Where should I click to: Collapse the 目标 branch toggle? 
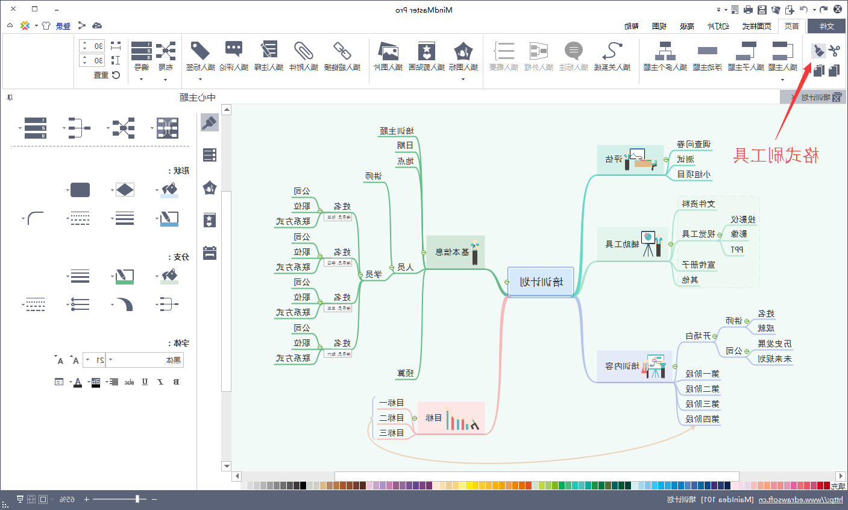[x=415, y=418]
